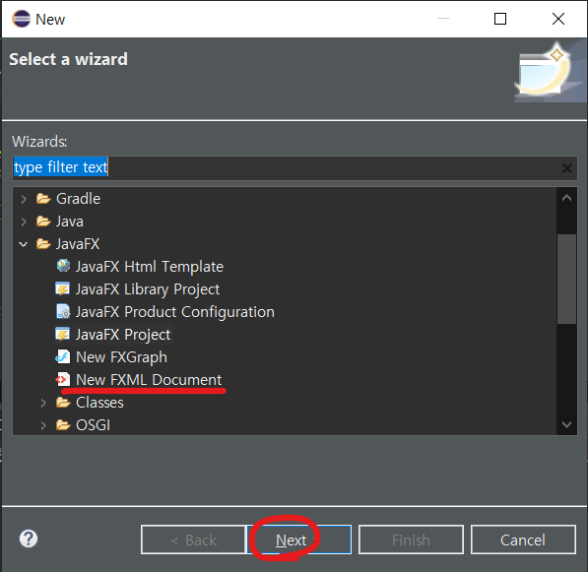Click the New FXGraph file icon
The height and width of the screenshot is (572, 588).
[x=63, y=356]
